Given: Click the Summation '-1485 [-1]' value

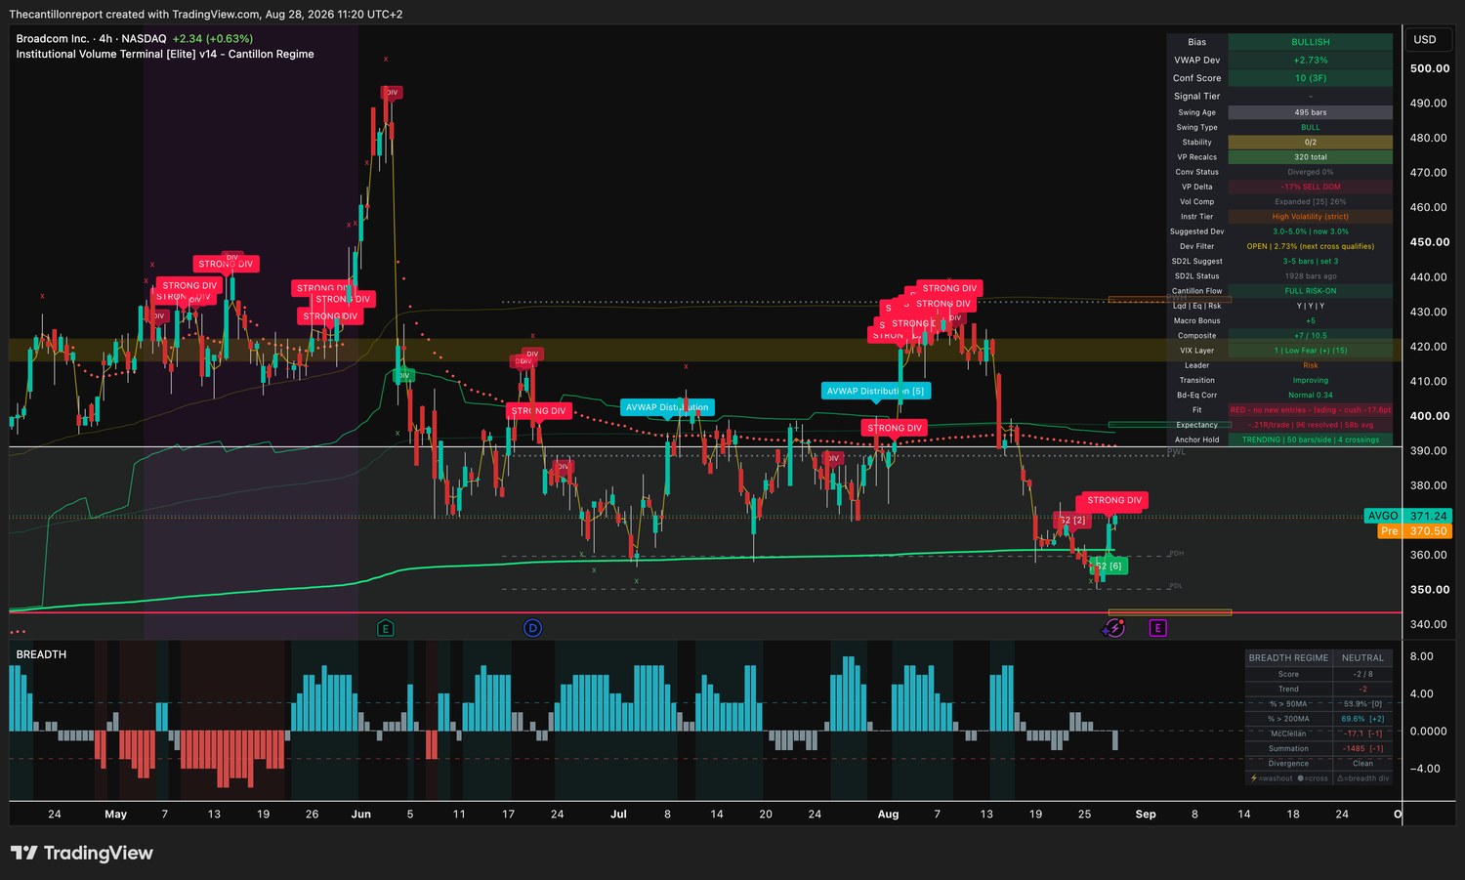Looking at the screenshot, I should pos(1362,749).
